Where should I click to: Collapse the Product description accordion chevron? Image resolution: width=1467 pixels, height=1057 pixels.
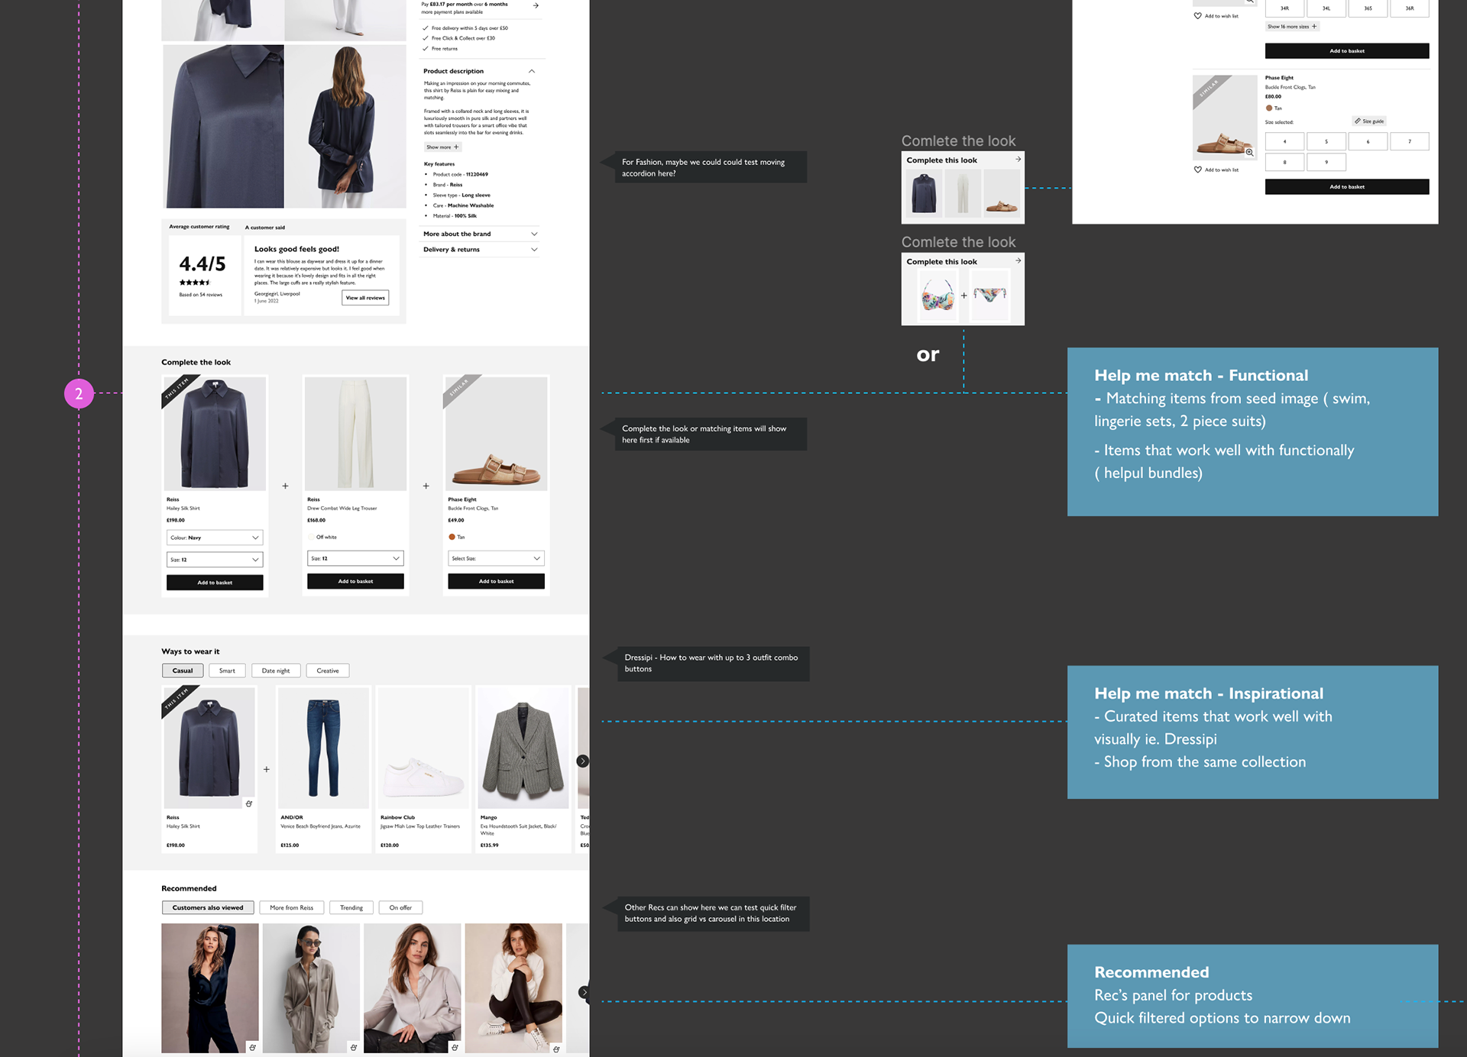pyautogui.click(x=532, y=71)
